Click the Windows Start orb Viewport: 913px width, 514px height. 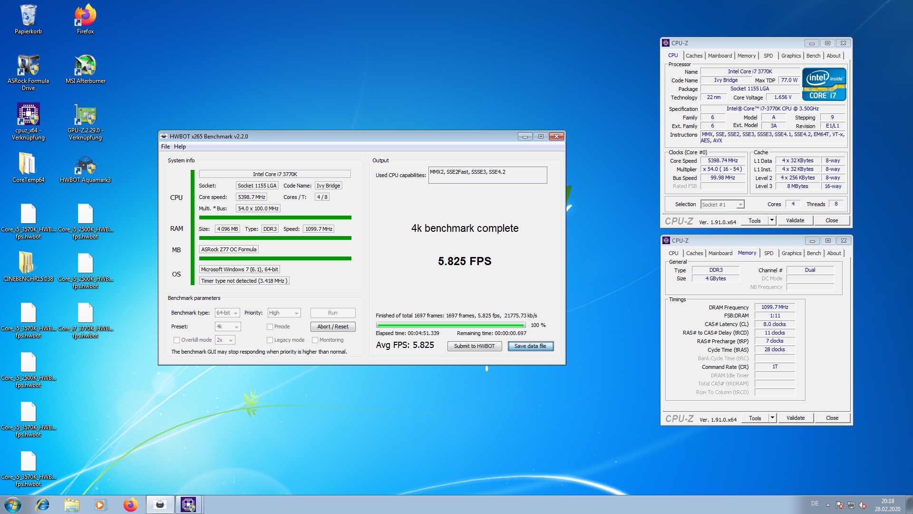point(13,504)
